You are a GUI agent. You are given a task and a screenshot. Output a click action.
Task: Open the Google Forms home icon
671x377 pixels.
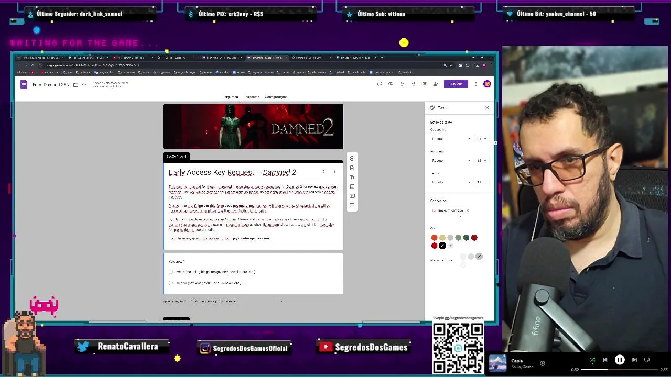click(24, 84)
